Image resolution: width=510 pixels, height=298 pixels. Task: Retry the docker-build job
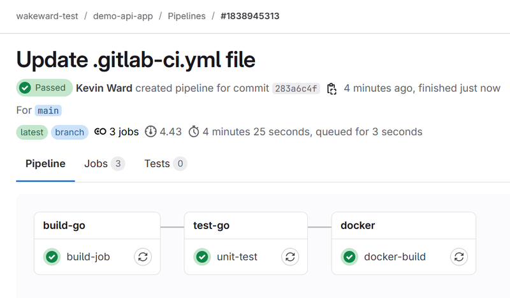click(x=459, y=257)
